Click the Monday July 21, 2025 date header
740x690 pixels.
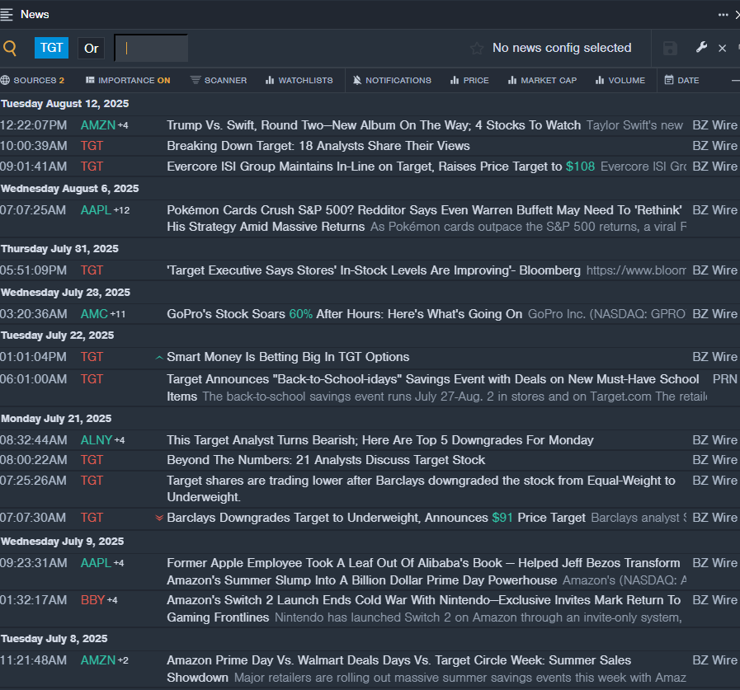[56, 419]
